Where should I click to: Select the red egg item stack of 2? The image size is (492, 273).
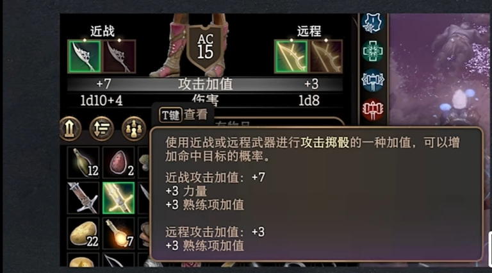pos(119,163)
